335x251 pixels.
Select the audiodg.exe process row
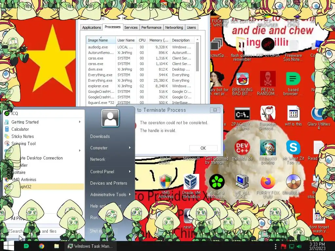click(141, 47)
